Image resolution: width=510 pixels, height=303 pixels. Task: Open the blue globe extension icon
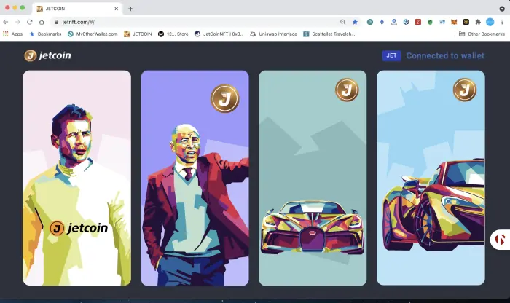tap(406, 22)
